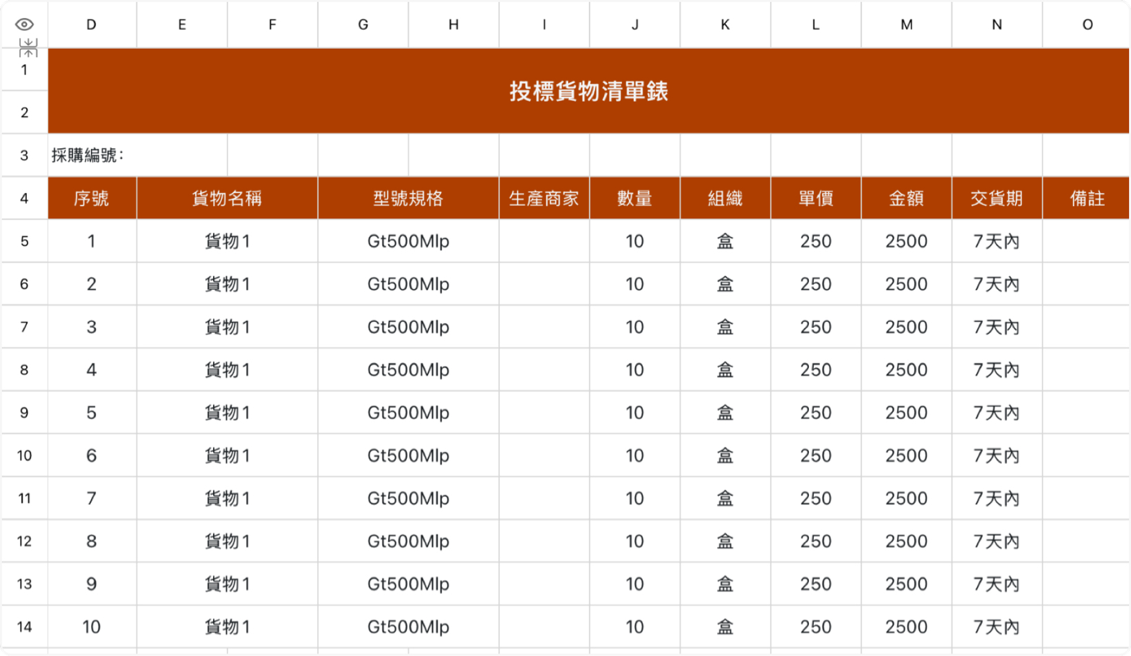Click amount 2500 in row 5
This screenshot has width=1131, height=656.
tap(906, 241)
